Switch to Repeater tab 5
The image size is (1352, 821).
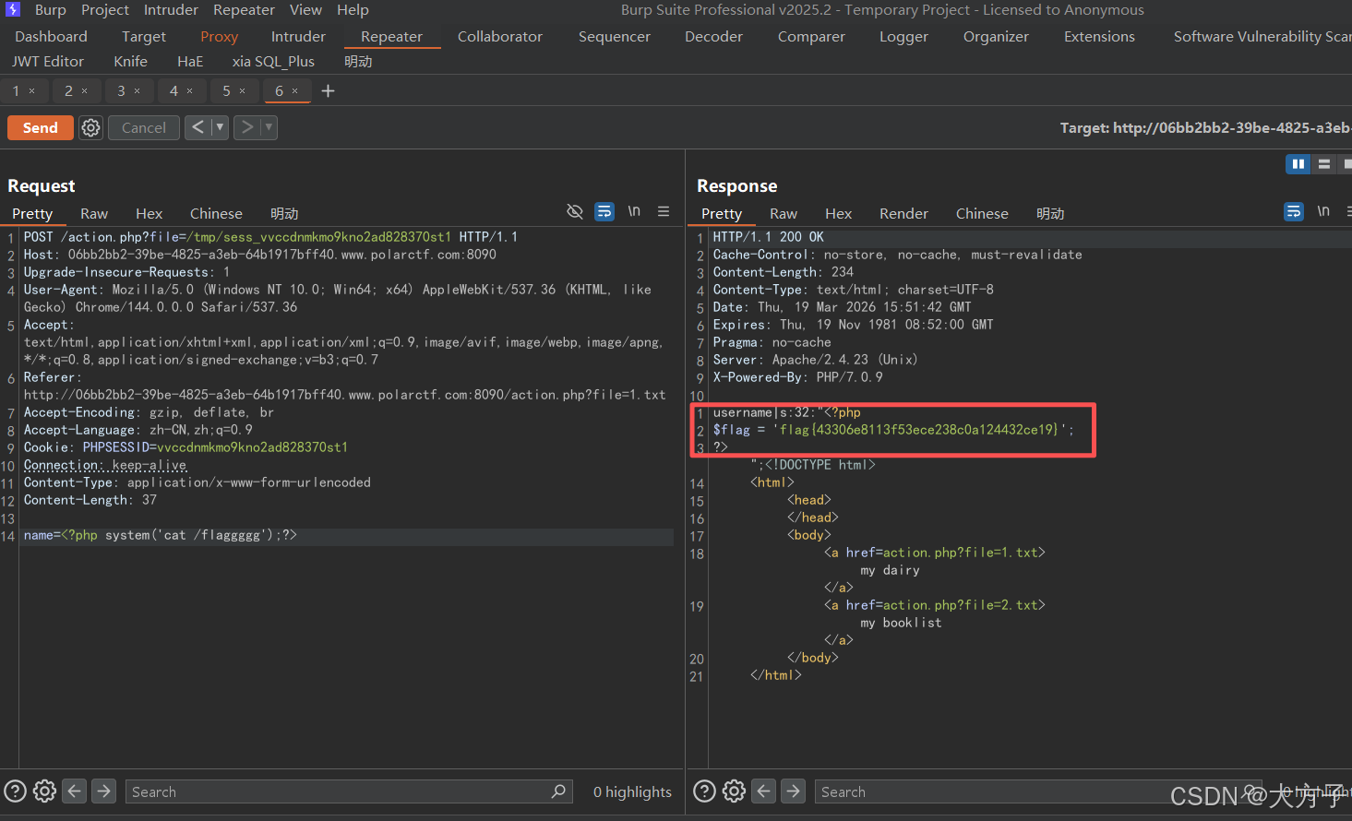(226, 90)
